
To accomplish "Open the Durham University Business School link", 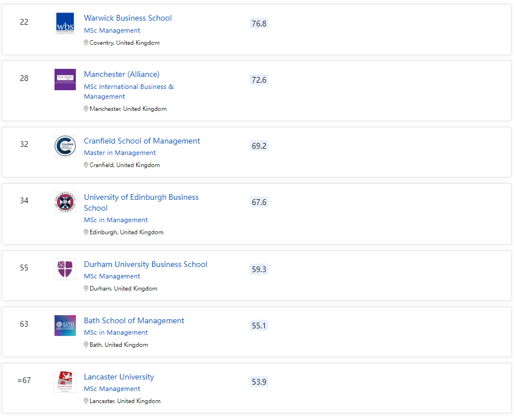I will coord(145,264).
